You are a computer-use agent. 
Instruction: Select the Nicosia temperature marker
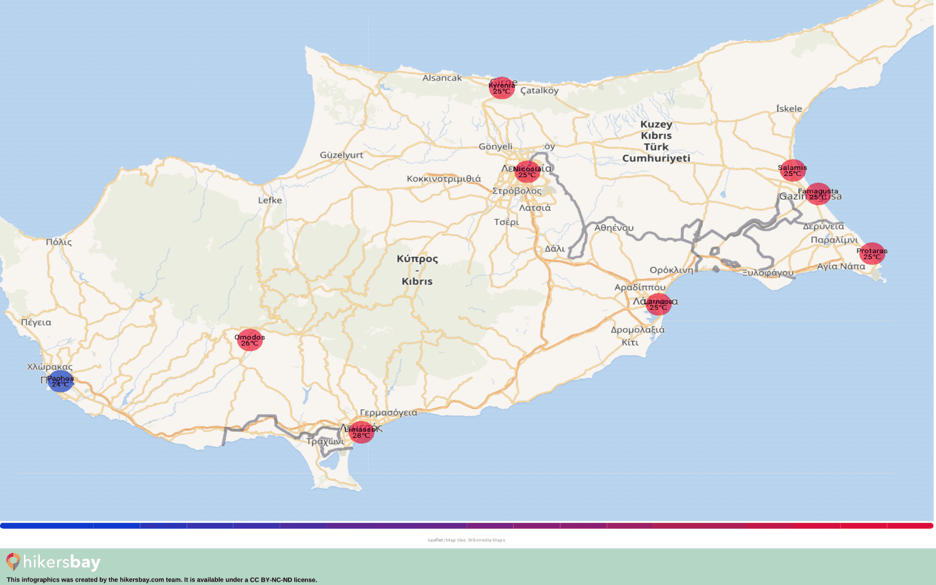(527, 172)
